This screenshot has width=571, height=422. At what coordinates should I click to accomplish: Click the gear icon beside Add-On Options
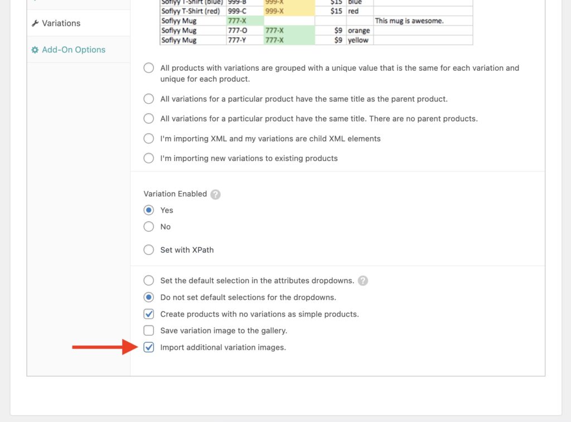tap(35, 50)
